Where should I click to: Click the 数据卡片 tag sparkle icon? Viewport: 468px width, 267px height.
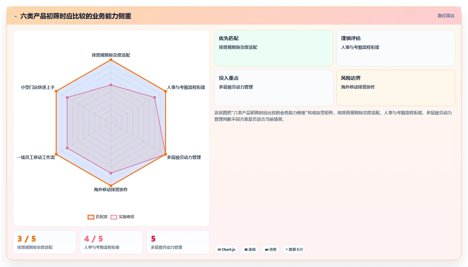287,249
